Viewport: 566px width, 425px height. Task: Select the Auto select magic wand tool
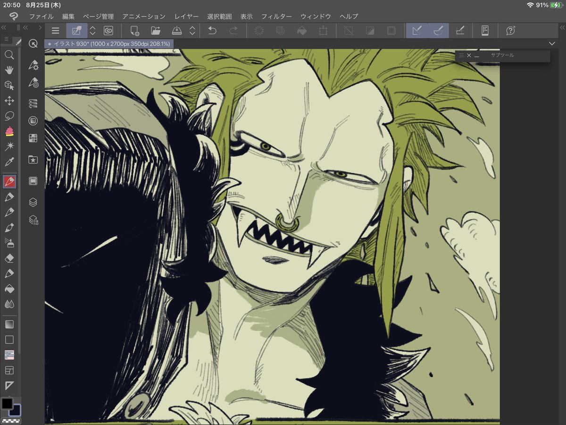[x=9, y=147]
